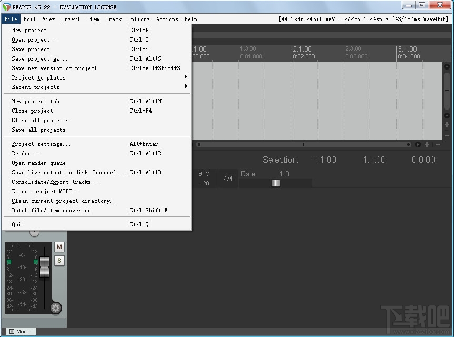
Task: Click the BPM 120 tempo field
Action: 204,179
